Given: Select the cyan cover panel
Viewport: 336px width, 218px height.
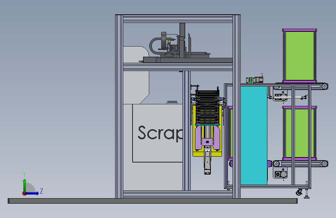Looking at the screenshot, I should tap(254, 135).
